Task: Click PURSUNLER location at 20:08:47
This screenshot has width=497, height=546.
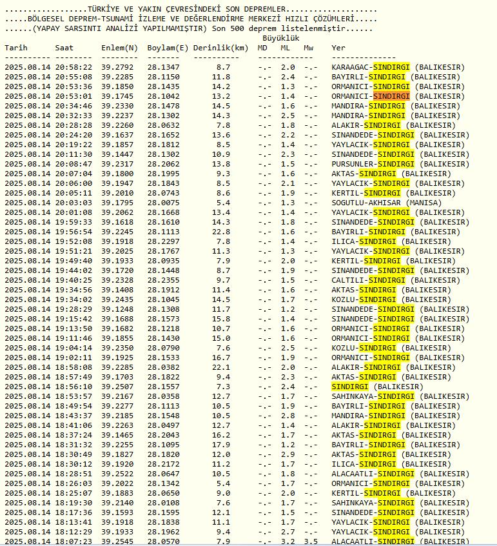Action: [352, 164]
